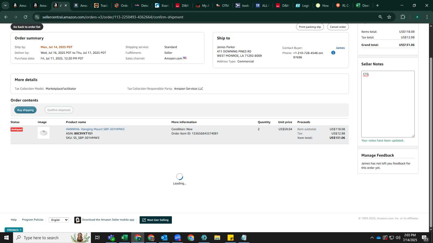The image size is (433, 243).
Task: Open Excel from the taskbar
Action: click(124, 238)
